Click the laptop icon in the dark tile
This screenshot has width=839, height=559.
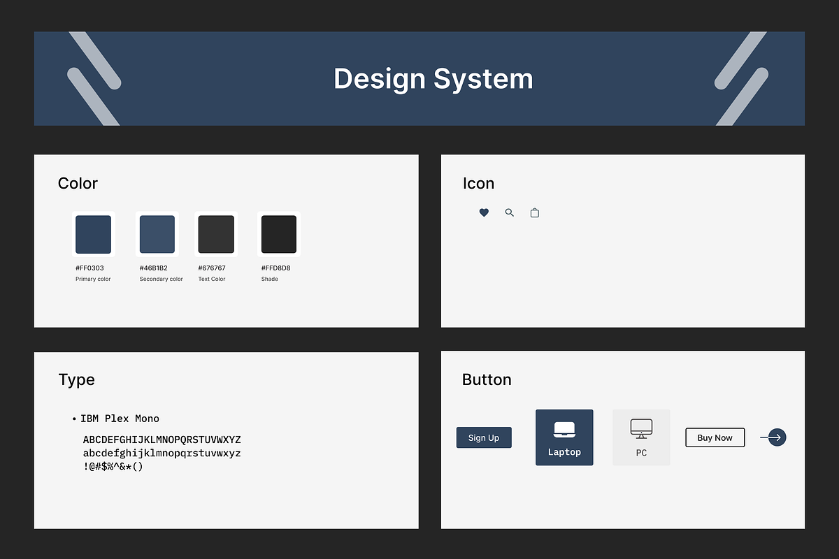[564, 429]
